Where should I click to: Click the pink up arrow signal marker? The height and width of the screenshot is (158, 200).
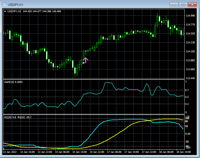[86, 60]
